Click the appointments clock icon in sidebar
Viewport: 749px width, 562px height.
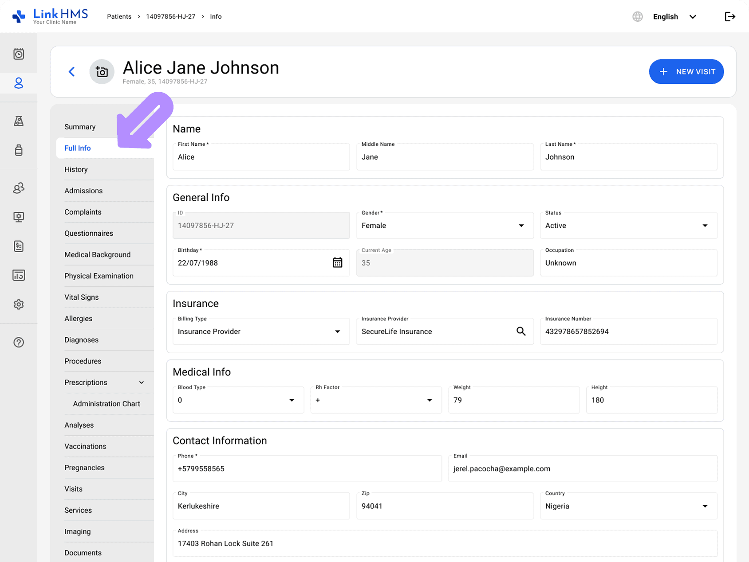click(19, 54)
